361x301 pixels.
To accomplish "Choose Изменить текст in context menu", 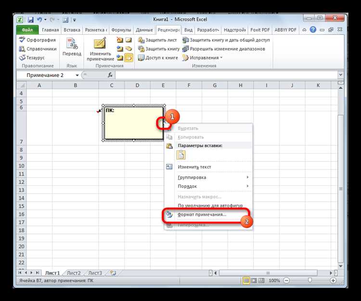I will pyautogui.click(x=208, y=167).
